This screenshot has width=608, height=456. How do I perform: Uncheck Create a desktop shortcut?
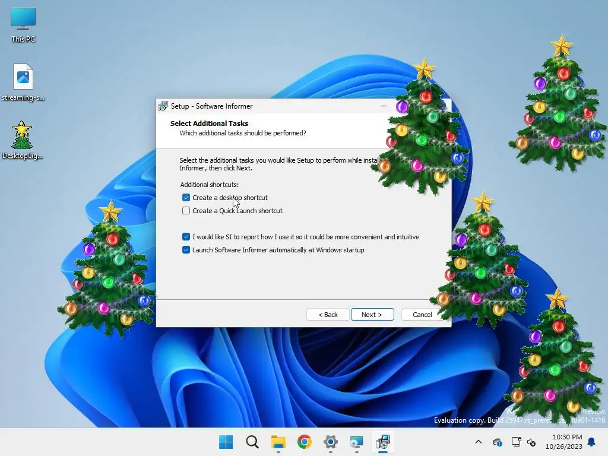(186, 198)
